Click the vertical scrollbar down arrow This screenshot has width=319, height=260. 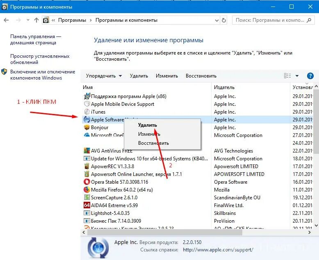(317, 226)
